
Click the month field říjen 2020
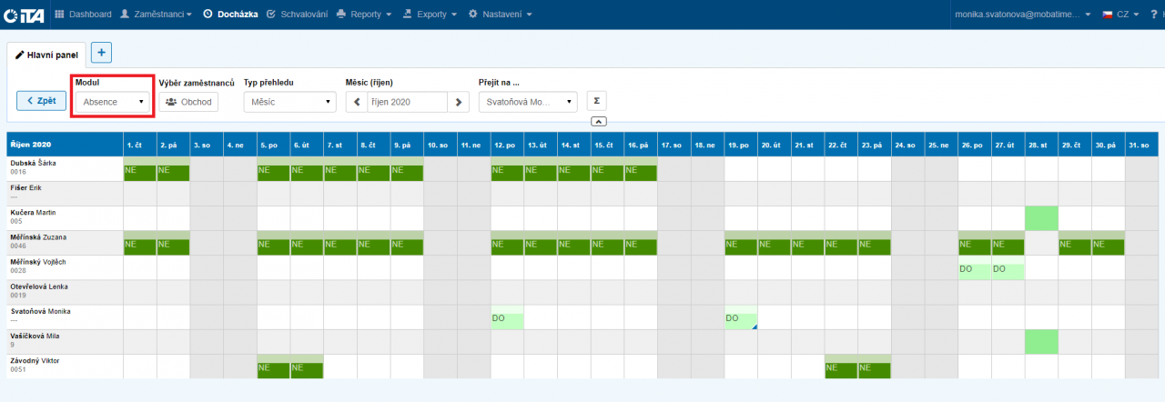(408, 102)
